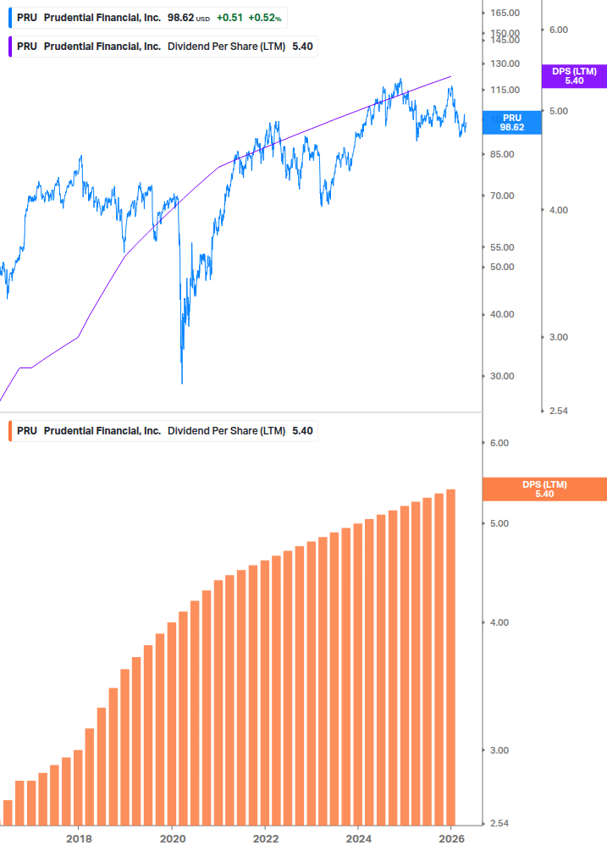Click the blue PRU 98.62 price tag
Viewport: 607px width, 851px height.
pyautogui.click(x=512, y=123)
